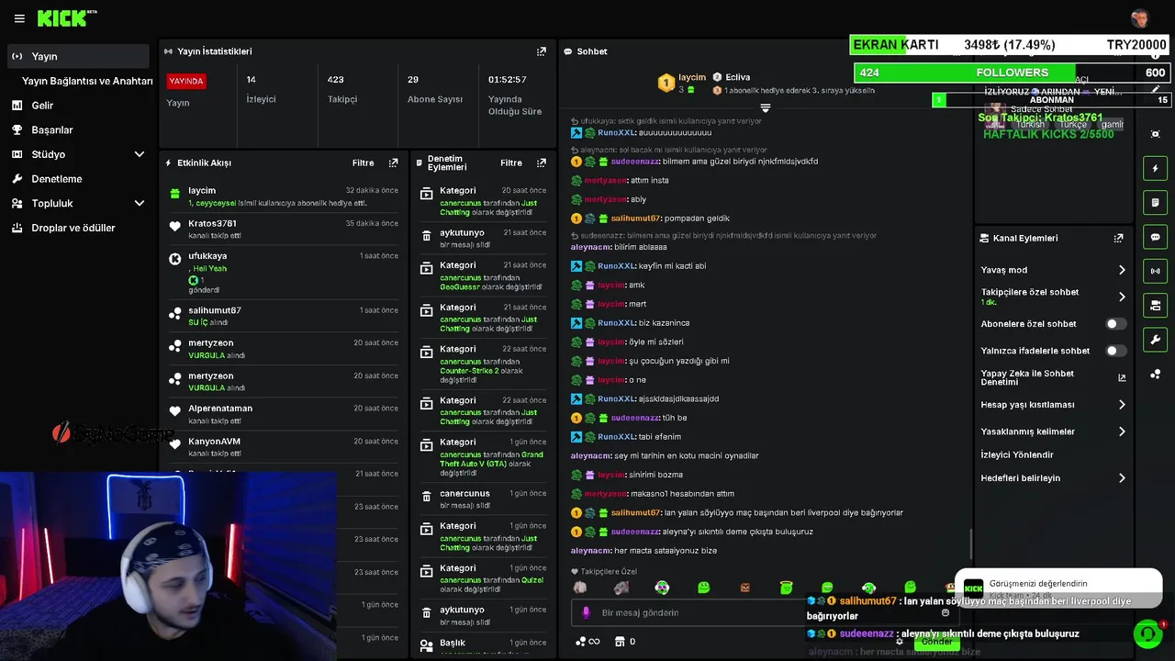Toggle Abonelere özel sohbet switch
This screenshot has width=1175, height=661.
pos(1115,324)
